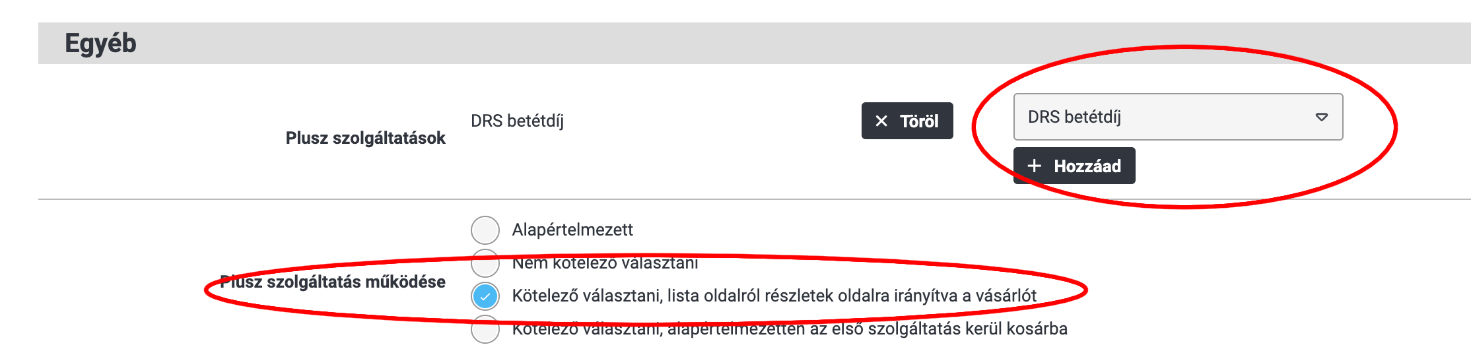Click the plus icon on the Hozzáad button
1471x351 pixels.
(x=1035, y=166)
